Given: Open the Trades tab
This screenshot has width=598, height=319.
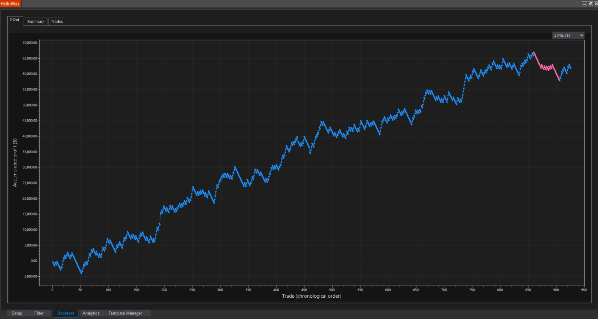Looking at the screenshot, I should pyautogui.click(x=57, y=22).
